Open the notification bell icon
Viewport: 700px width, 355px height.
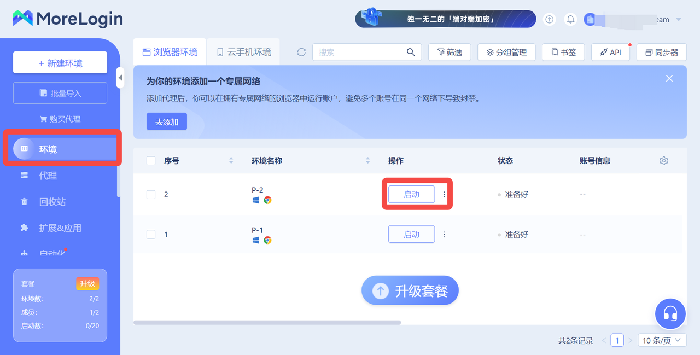(x=570, y=20)
